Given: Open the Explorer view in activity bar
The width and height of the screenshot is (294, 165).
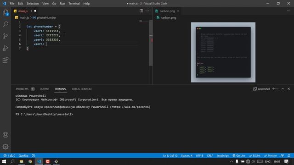Looking at the screenshot, I should point(6,12).
